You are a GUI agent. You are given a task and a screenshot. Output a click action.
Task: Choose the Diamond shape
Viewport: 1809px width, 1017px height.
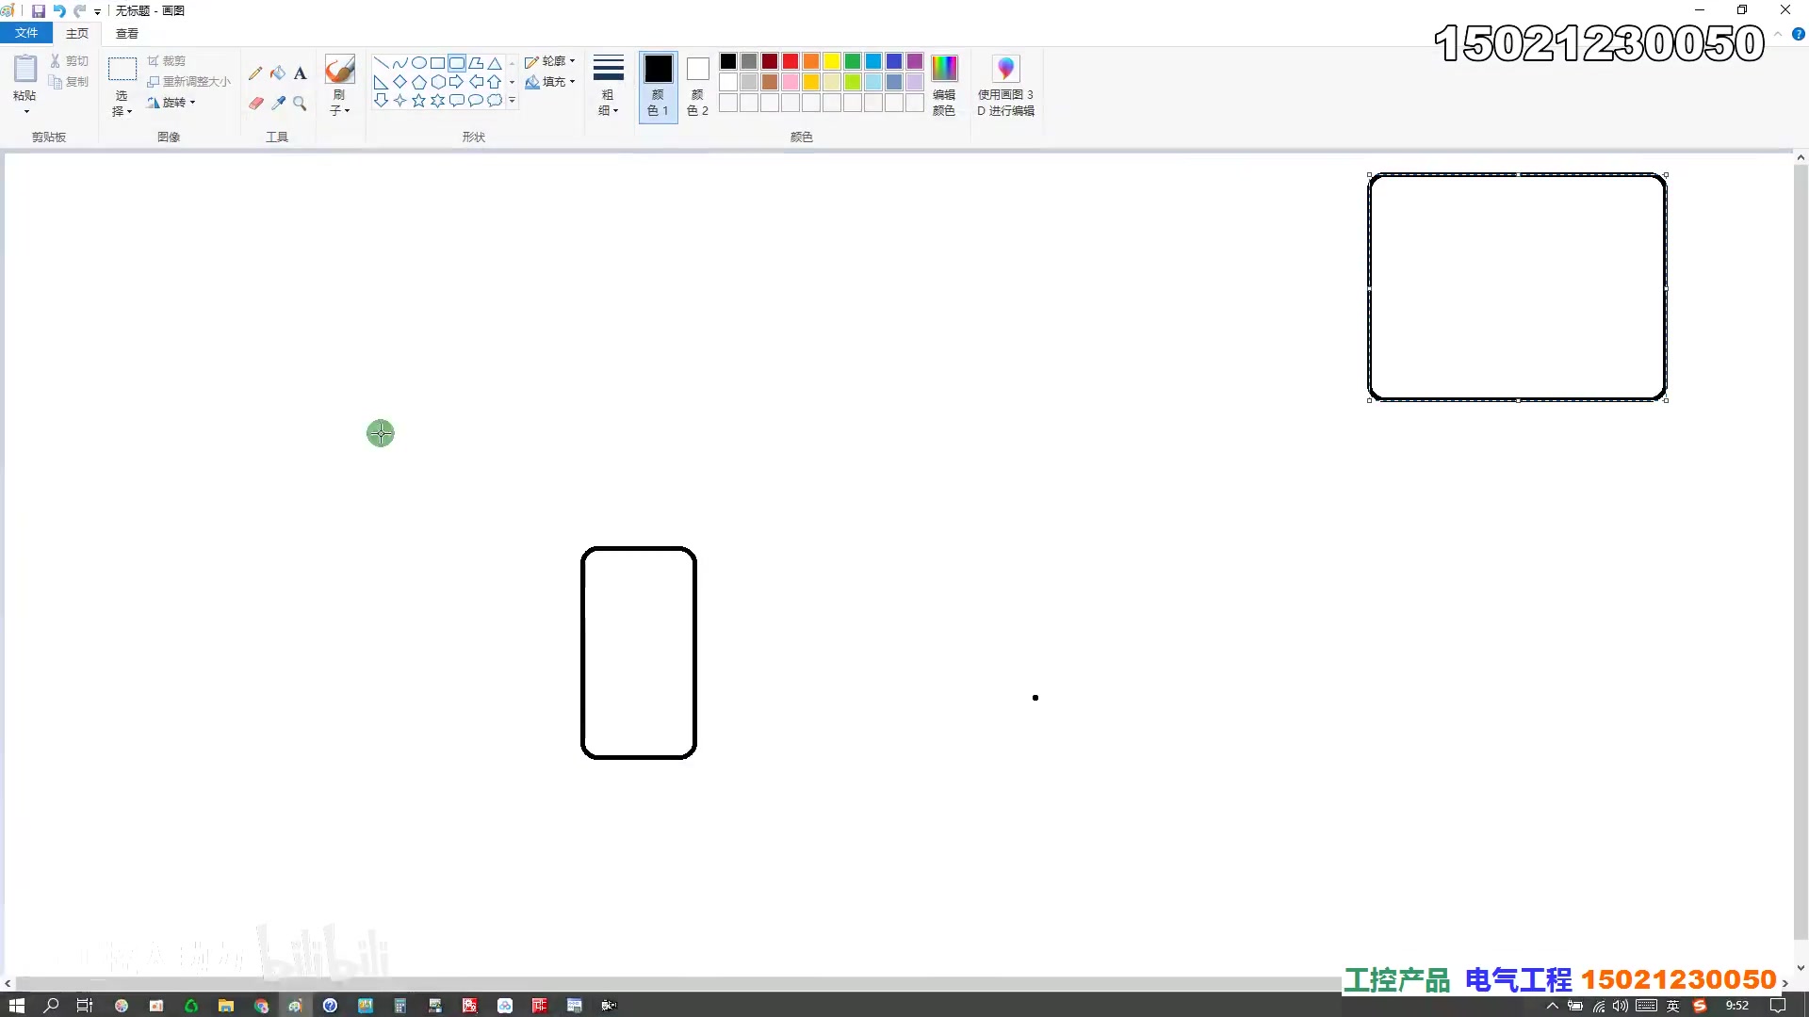pyautogui.click(x=400, y=82)
